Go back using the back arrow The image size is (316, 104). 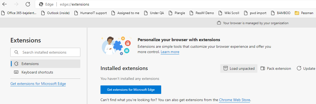tap(4, 4)
